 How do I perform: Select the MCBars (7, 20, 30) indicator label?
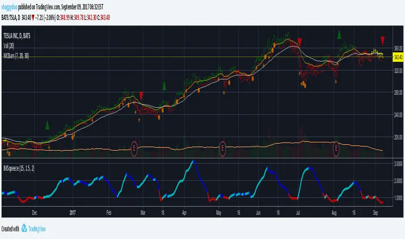click(16, 56)
